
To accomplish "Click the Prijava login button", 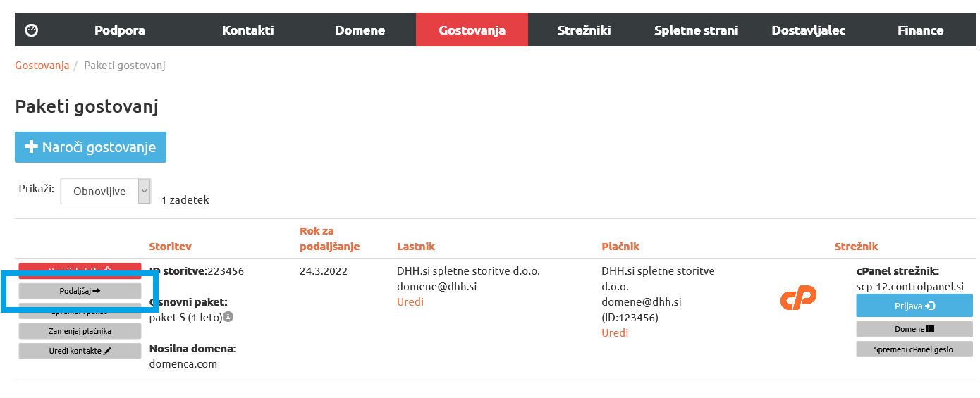I will 914,306.
